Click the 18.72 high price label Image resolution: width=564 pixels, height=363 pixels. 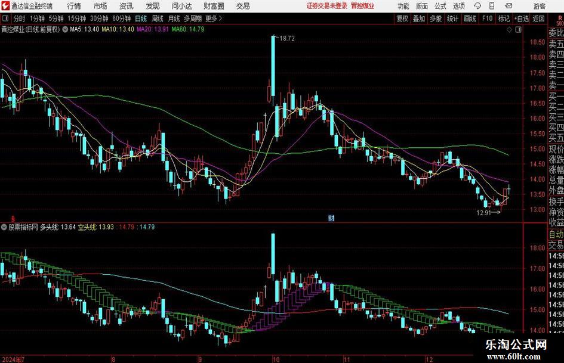286,39
